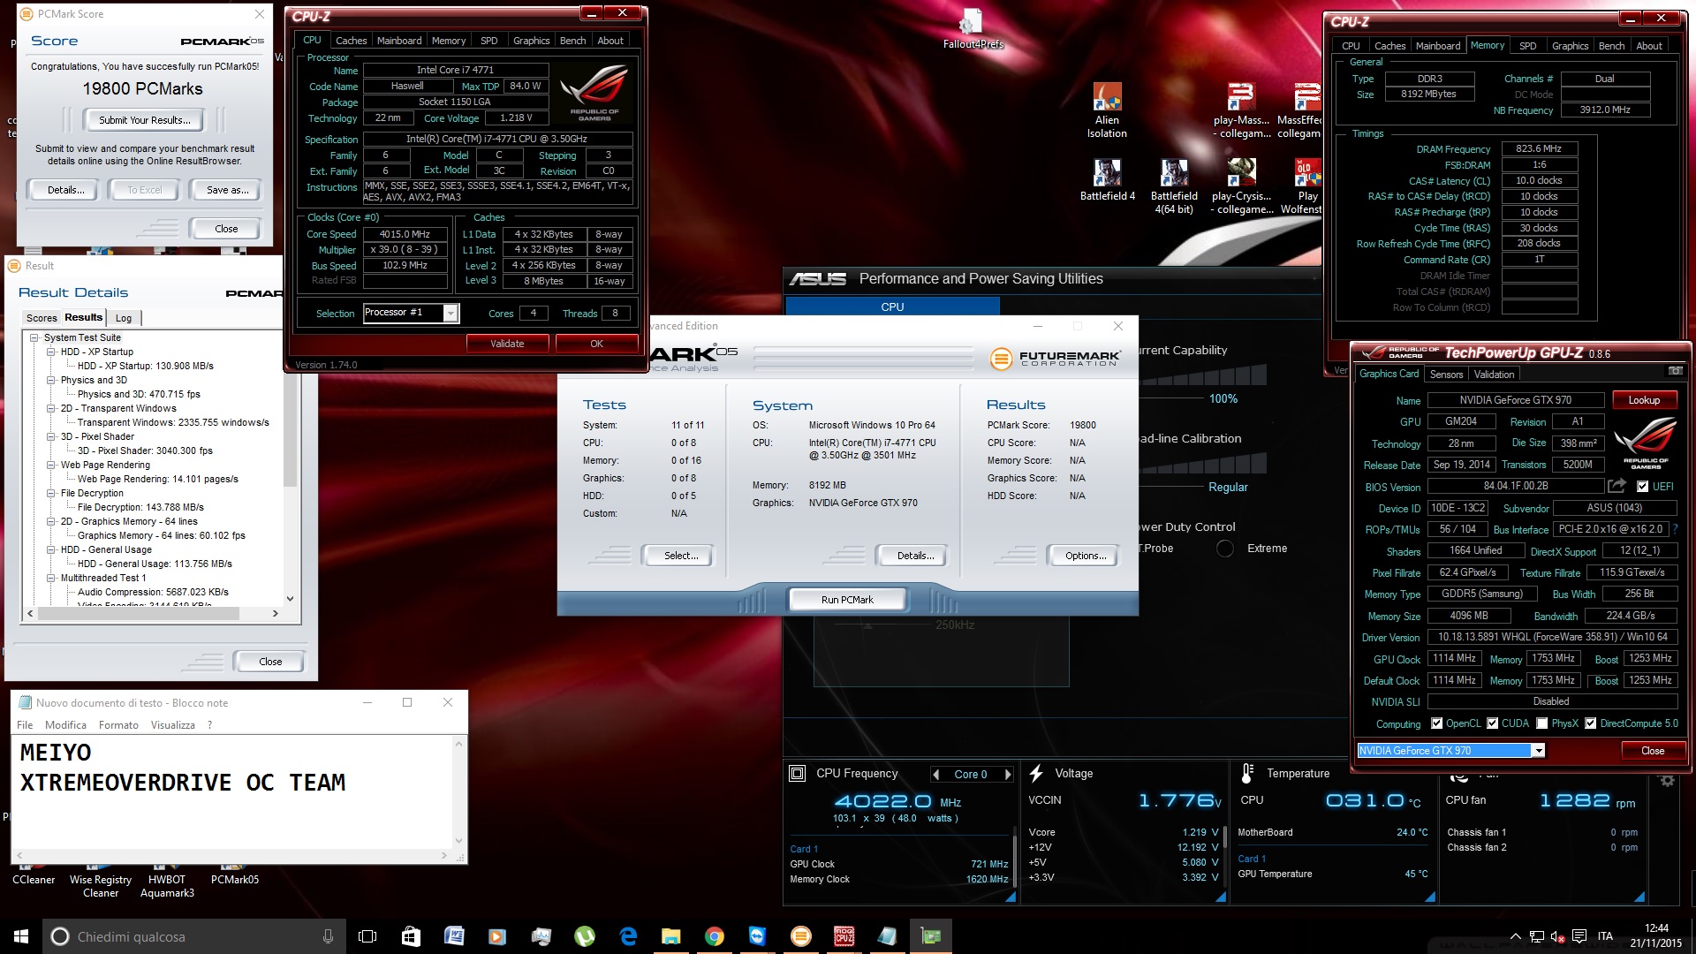Click the Notepad taskbar icon

(888, 936)
